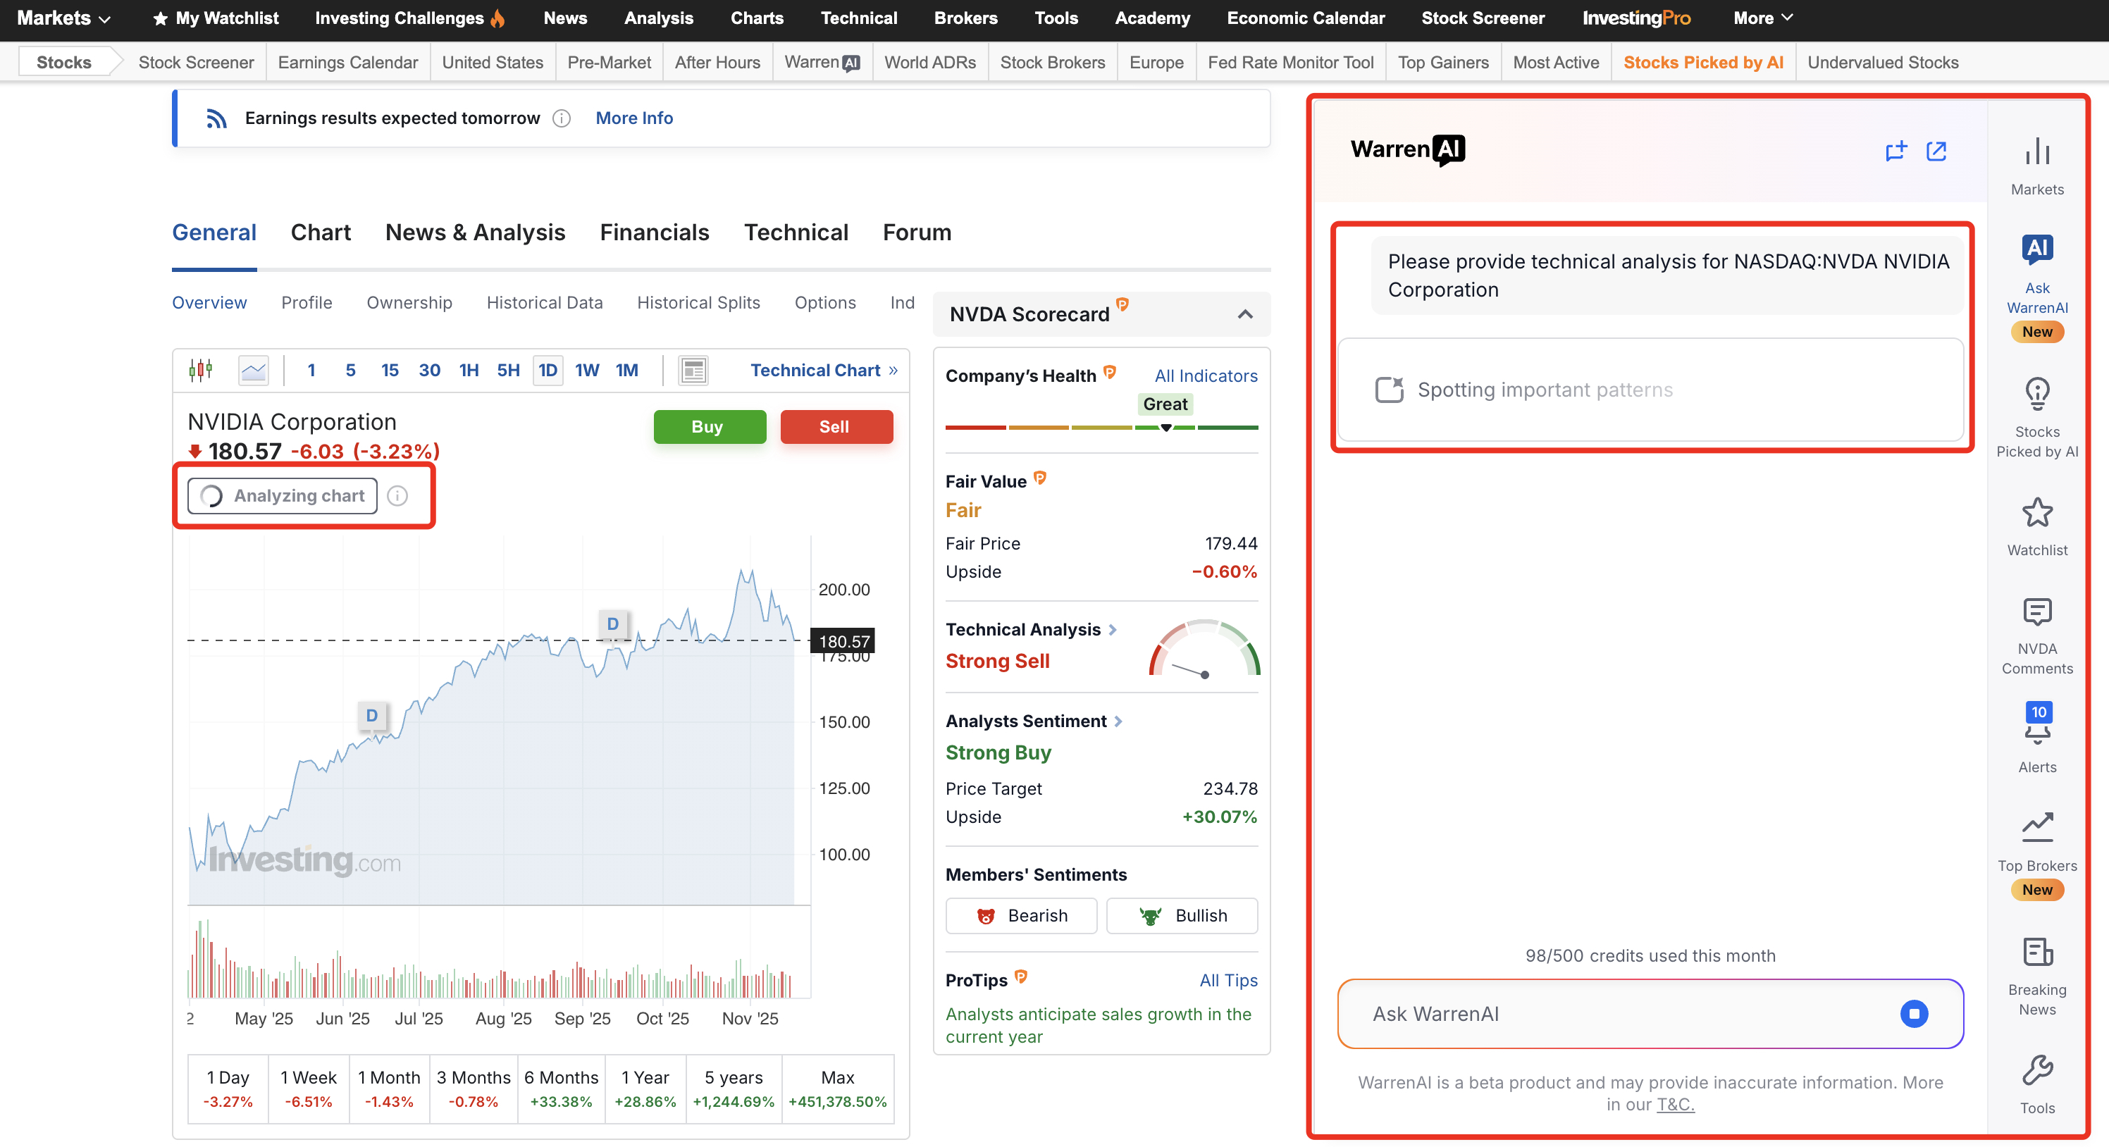Open the Watchlist star icon in sidebar
The height and width of the screenshot is (1147, 2109).
(x=2036, y=514)
